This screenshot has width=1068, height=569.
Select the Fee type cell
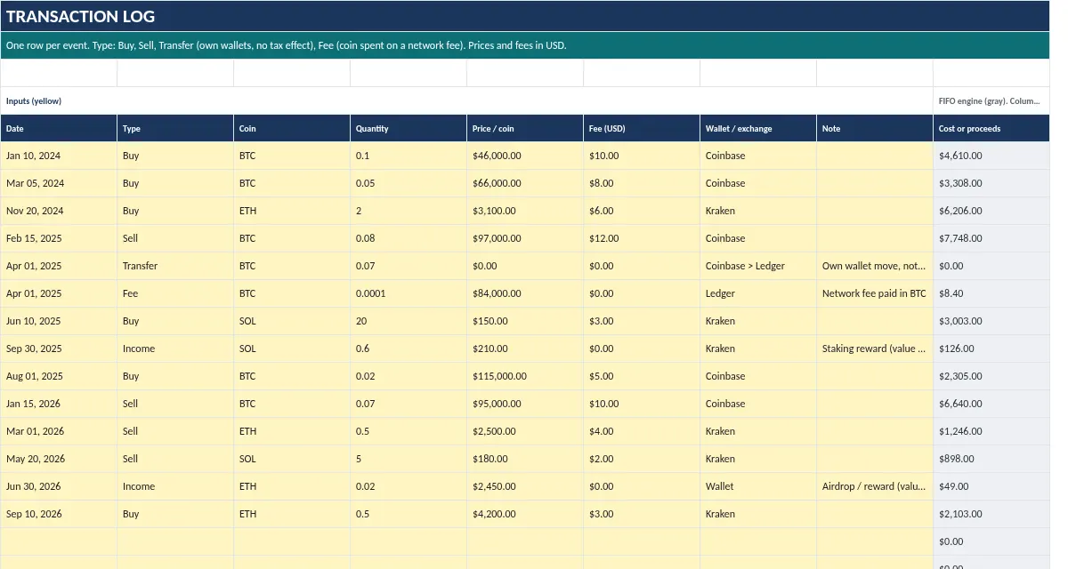point(175,293)
